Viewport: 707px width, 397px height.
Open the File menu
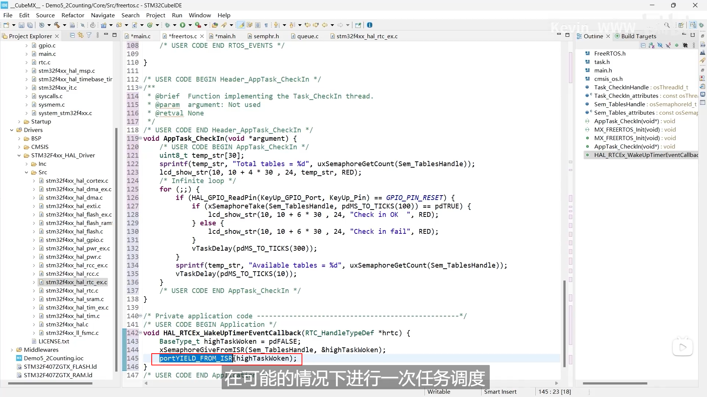click(8, 15)
